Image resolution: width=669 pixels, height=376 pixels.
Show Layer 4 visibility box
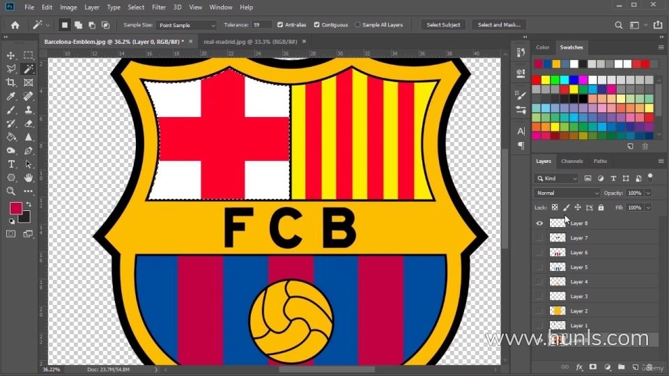pyautogui.click(x=539, y=281)
